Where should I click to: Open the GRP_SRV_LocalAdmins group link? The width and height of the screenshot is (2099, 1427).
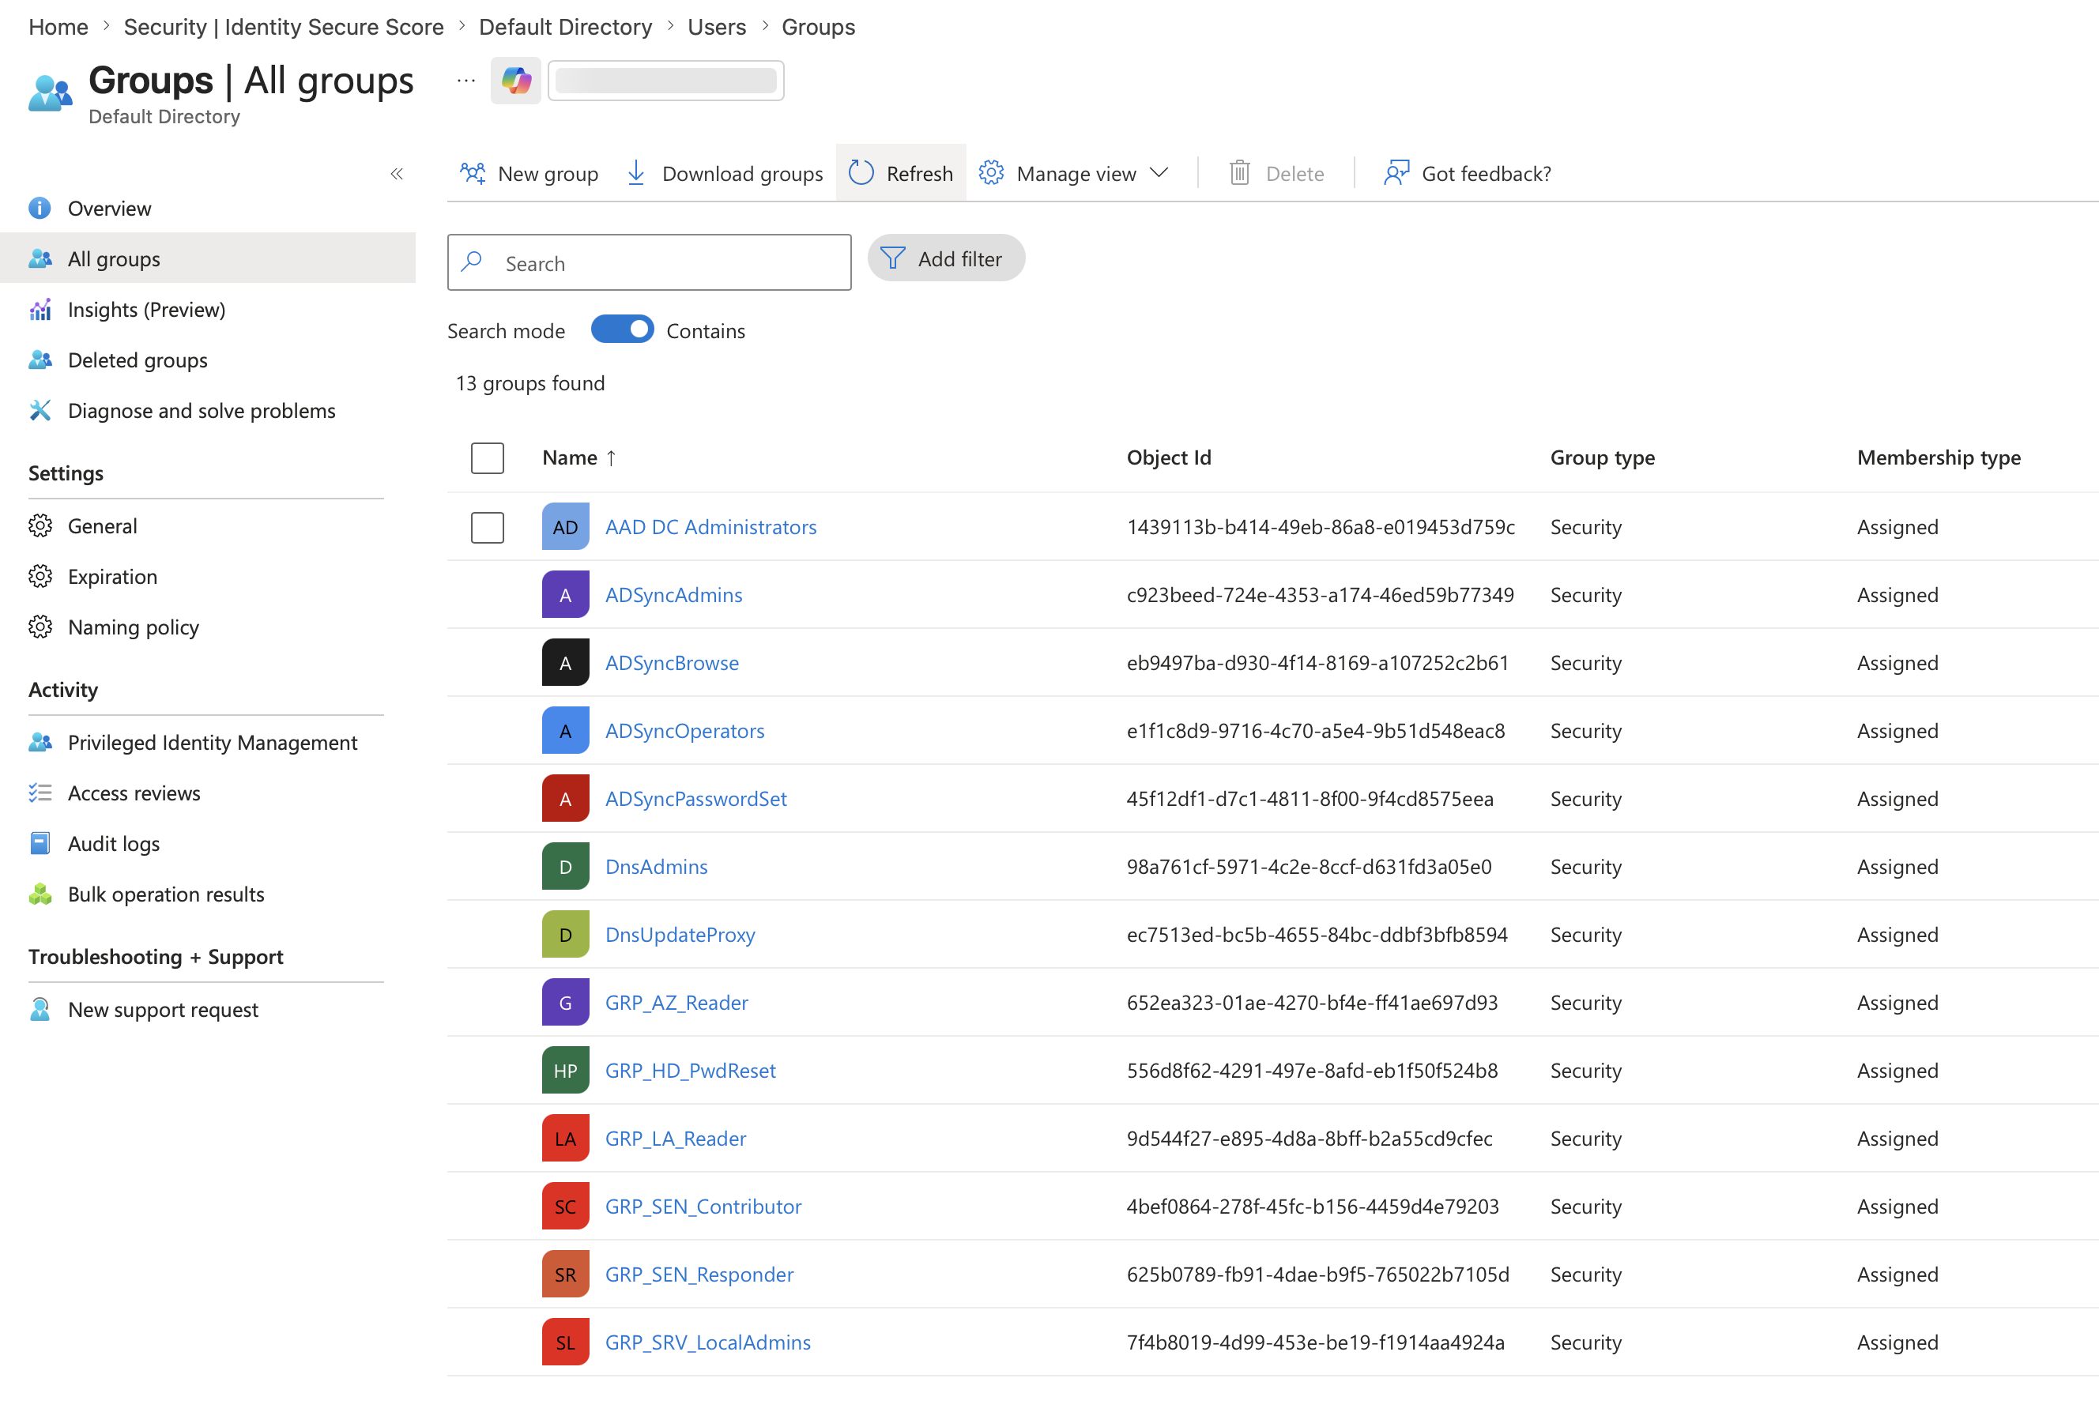click(708, 1343)
